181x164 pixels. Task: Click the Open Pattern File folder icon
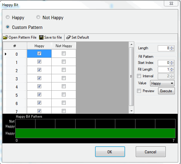[x=5, y=37]
